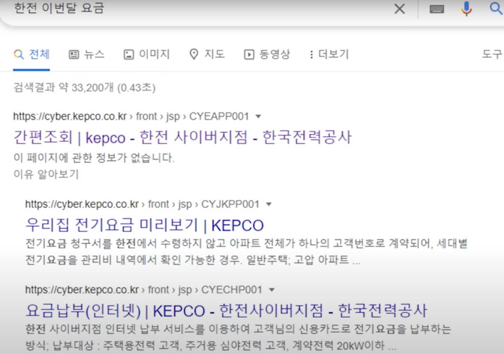Viewport: 504px width, 354px height.
Task: Switch to the 지도 tab
Action: point(207,54)
